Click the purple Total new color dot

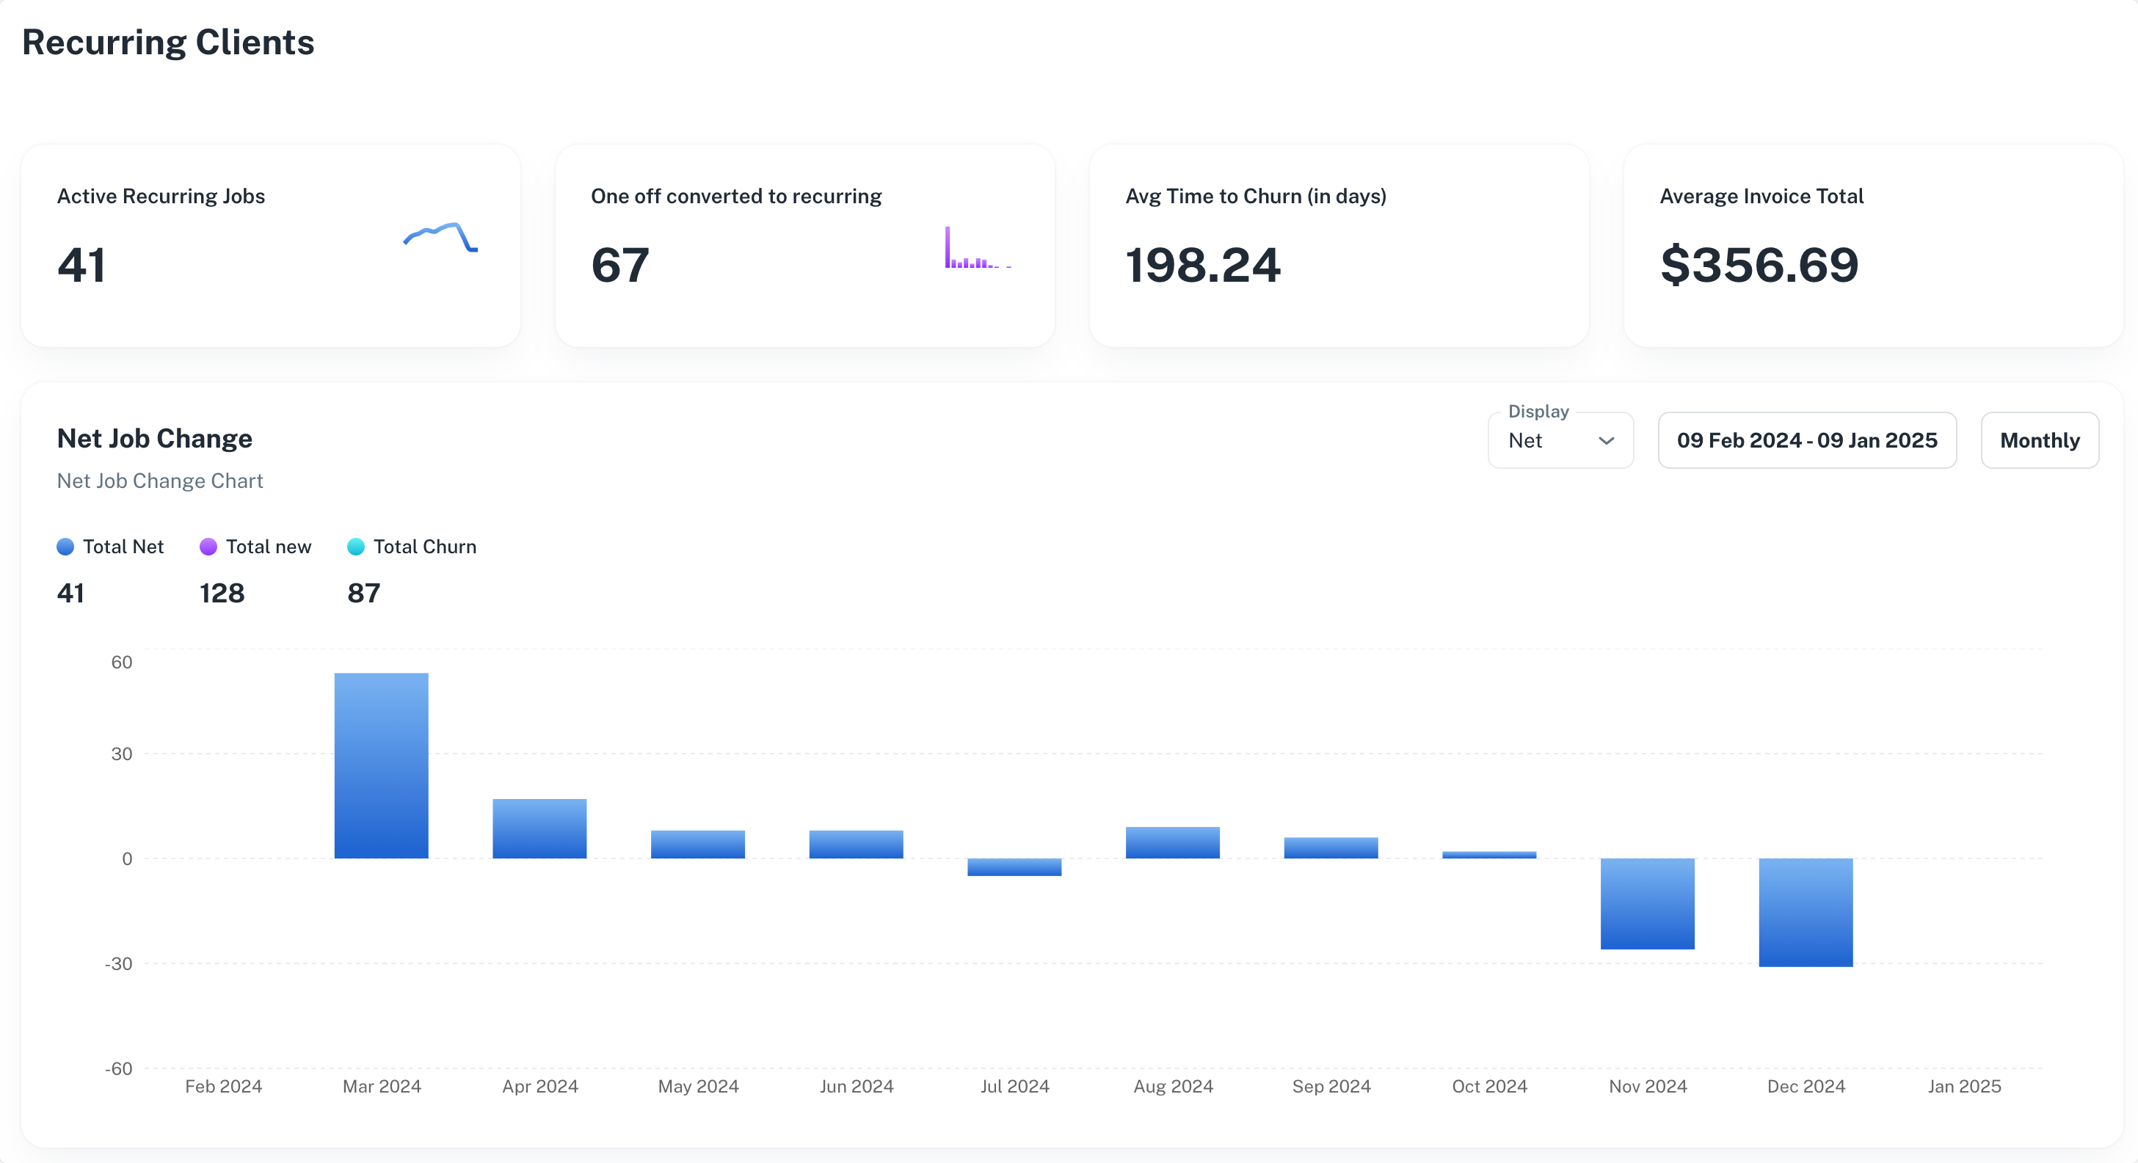pos(208,547)
